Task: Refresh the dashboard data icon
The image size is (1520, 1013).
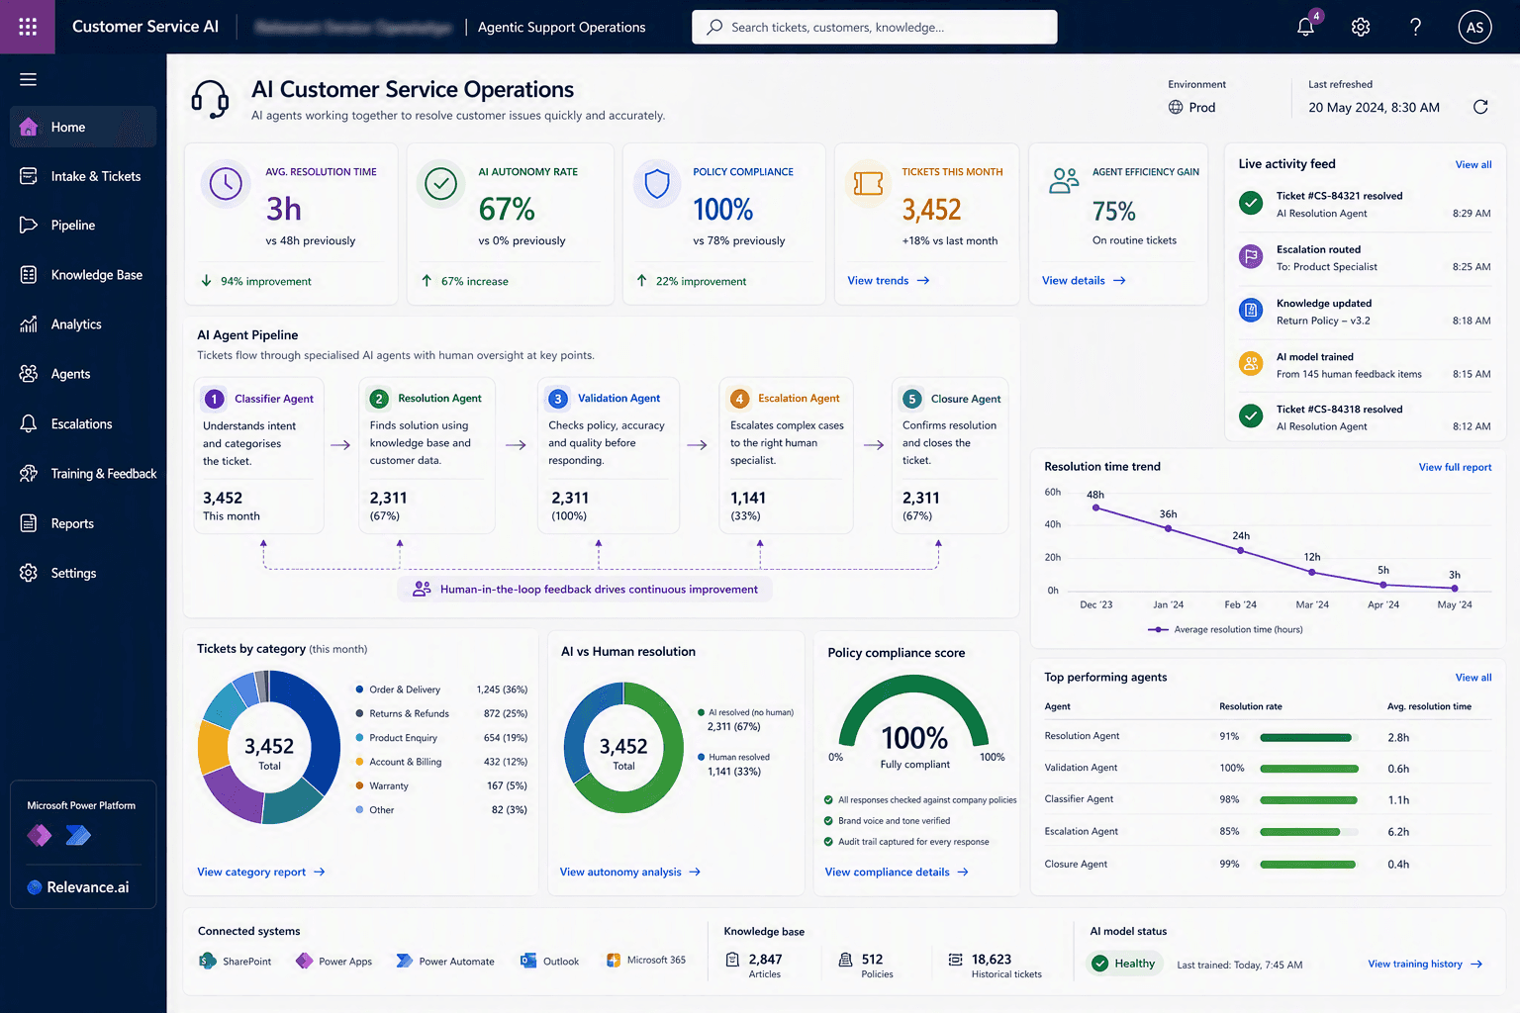Action: [1480, 107]
